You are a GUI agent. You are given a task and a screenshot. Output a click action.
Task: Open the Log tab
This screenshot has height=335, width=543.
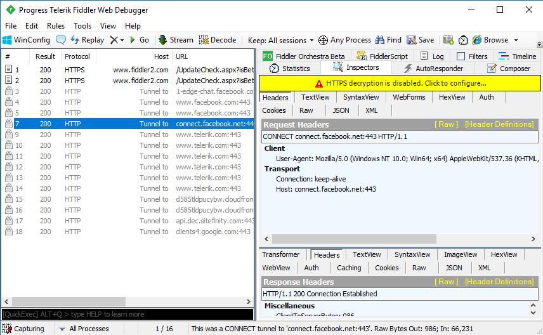432,56
